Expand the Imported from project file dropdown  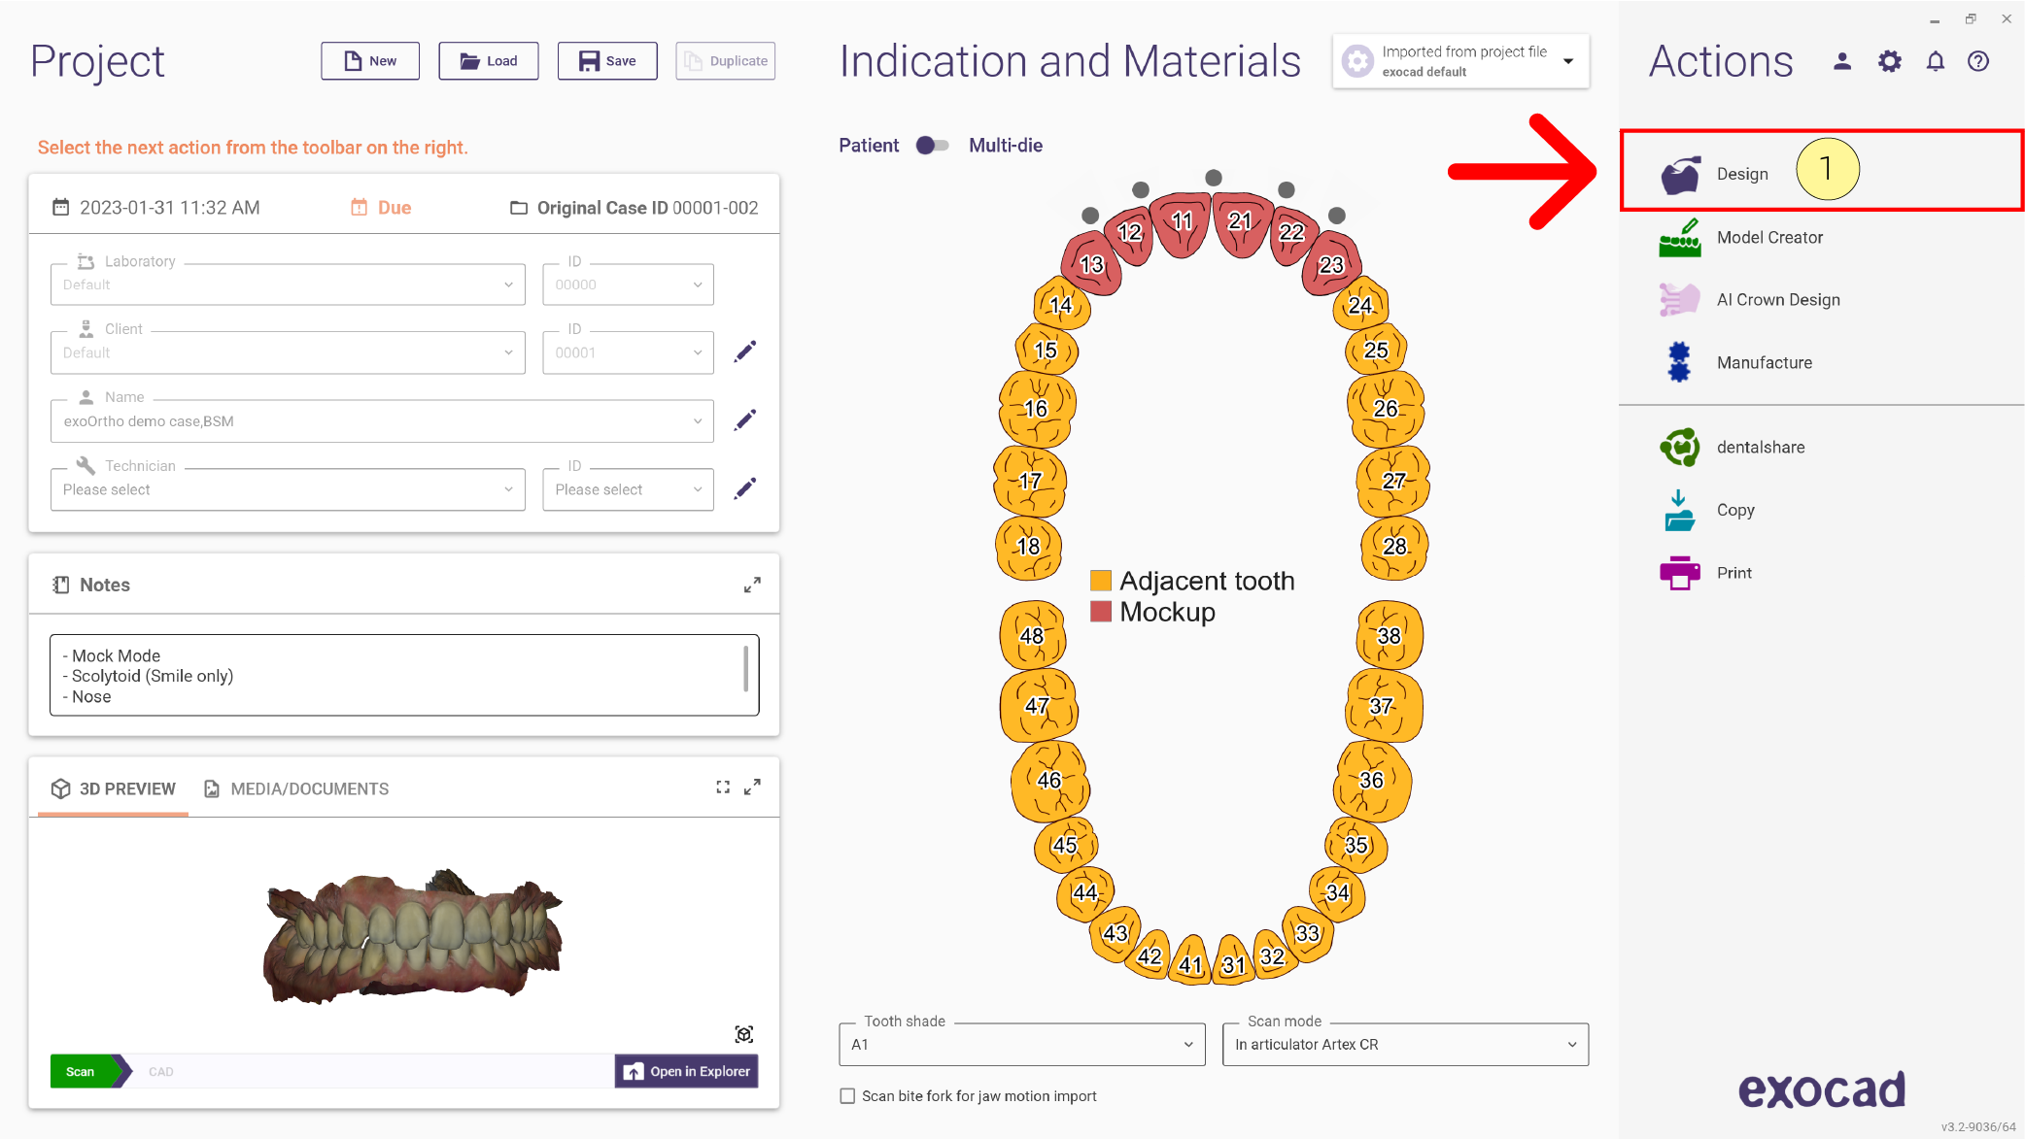[x=1460, y=61]
